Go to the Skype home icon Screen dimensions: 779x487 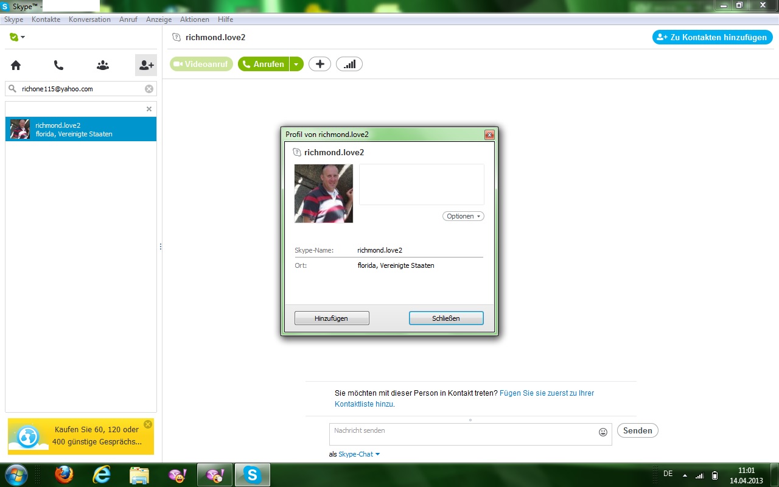[x=16, y=65]
